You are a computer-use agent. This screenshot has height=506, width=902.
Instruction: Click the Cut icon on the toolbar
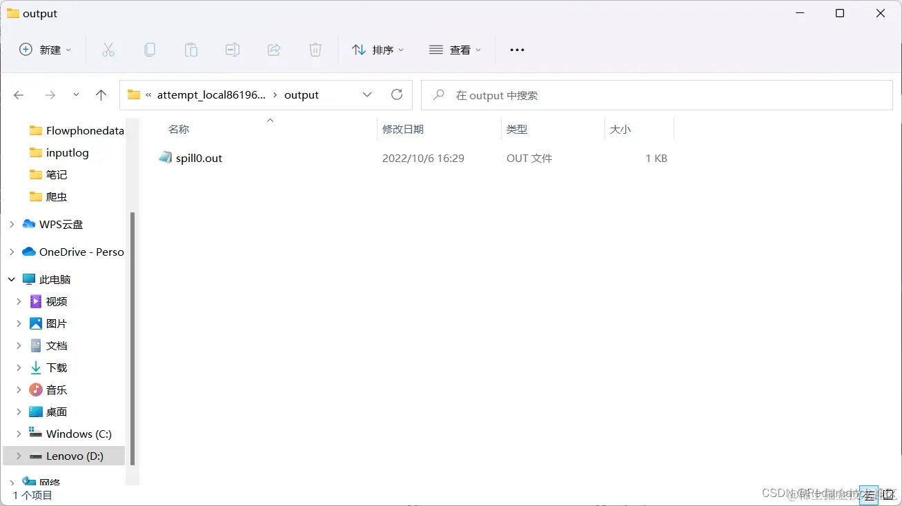click(108, 49)
